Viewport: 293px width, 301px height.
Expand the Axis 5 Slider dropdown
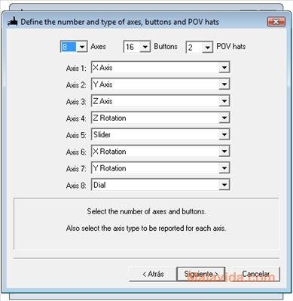tap(224, 135)
